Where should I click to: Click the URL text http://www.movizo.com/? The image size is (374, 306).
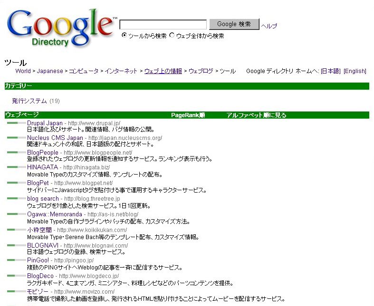(x=85, y=292)
